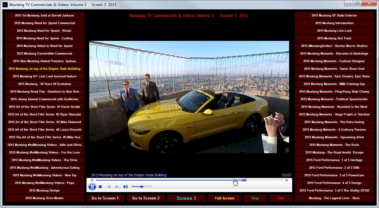This screenshot has width=379, height=208.
Task: Play Ford Performance 3 of 5 Powertrain
Action: click(334, 175)
